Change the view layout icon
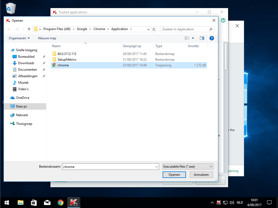Viewport: 278px width, 208px height. click(x=187, y=38)
